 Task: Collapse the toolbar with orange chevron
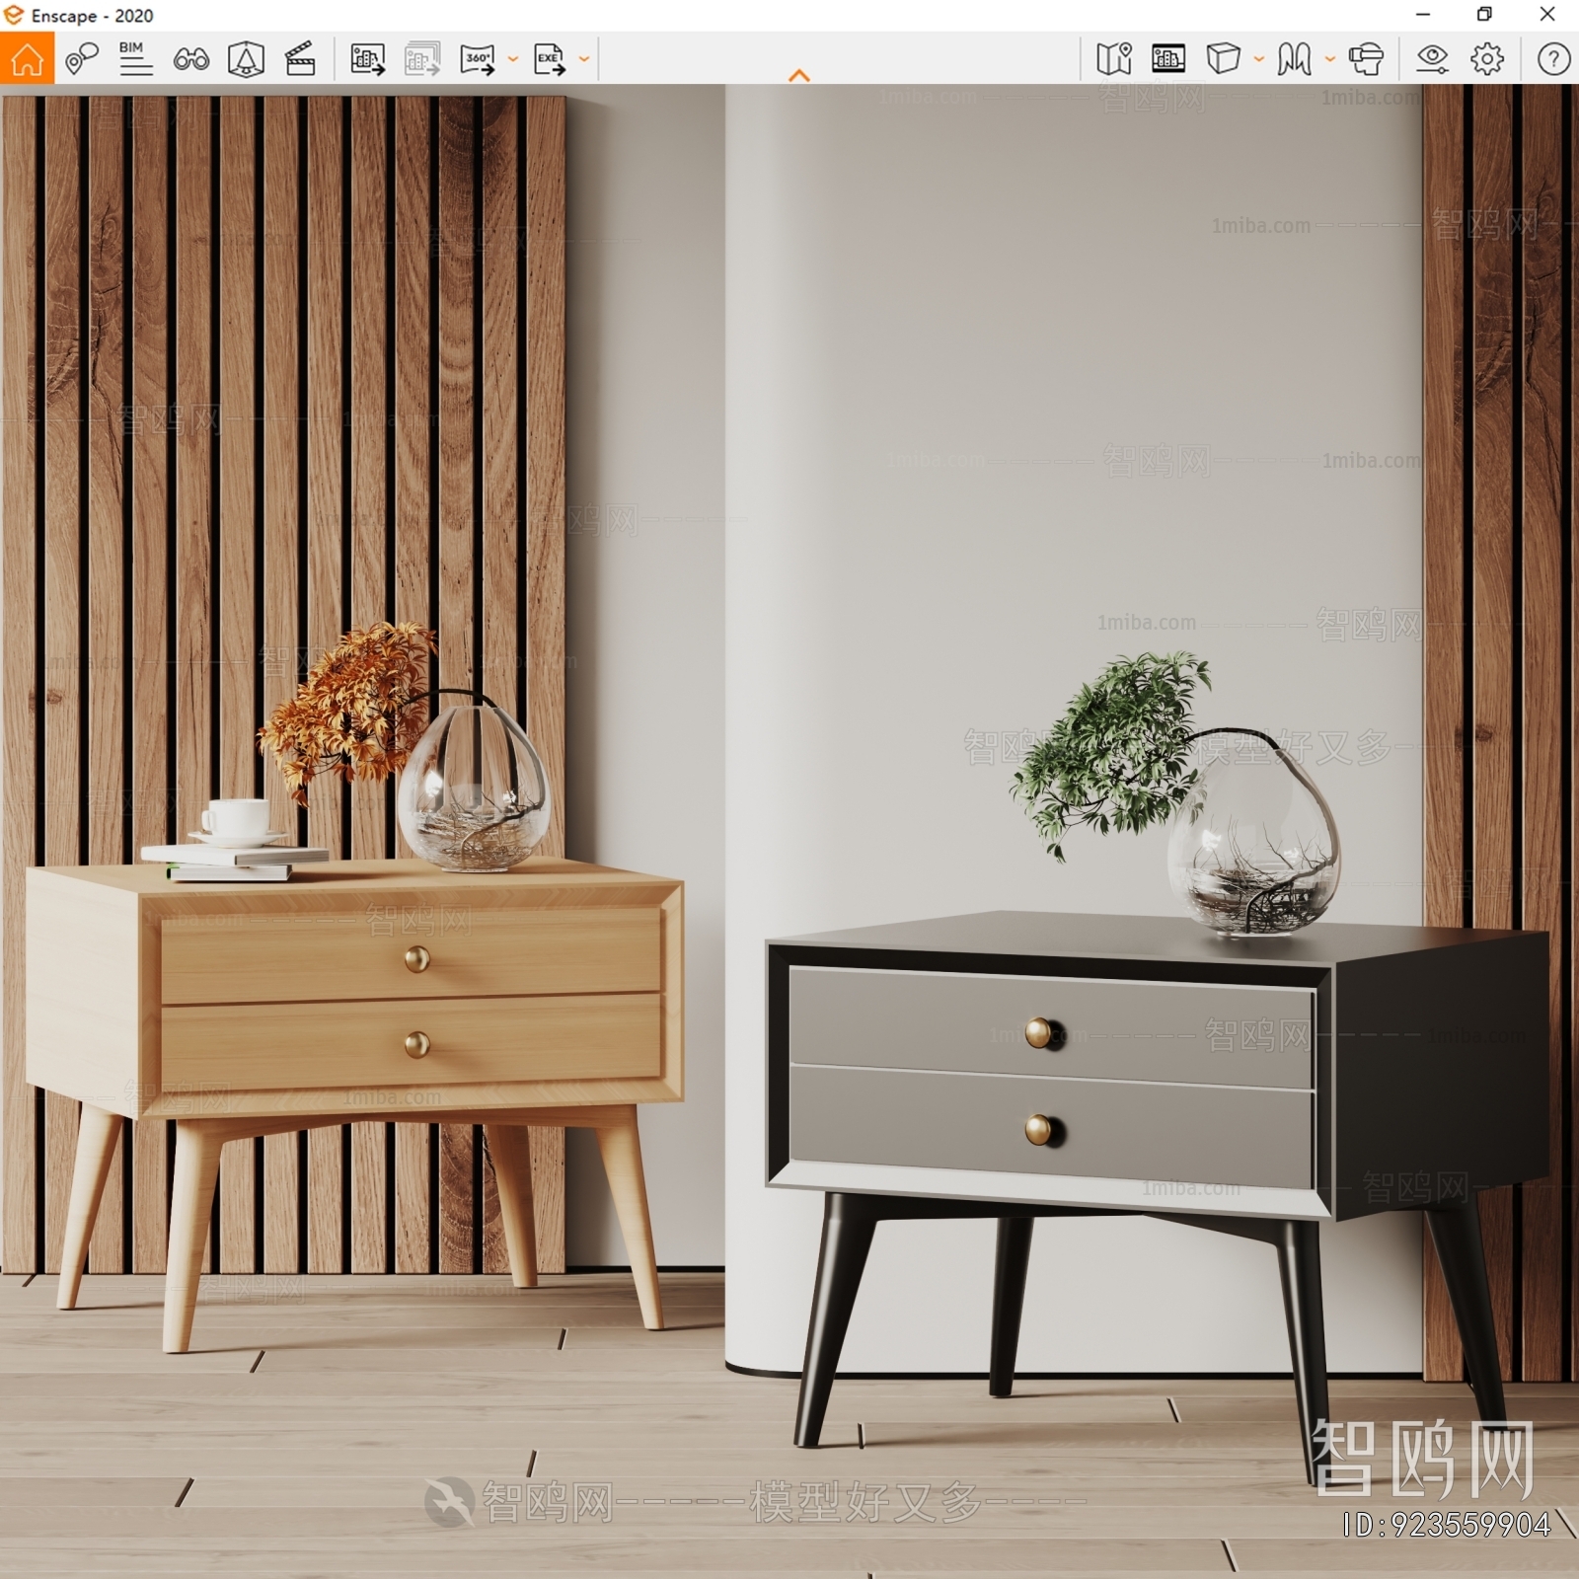point(799,75)
